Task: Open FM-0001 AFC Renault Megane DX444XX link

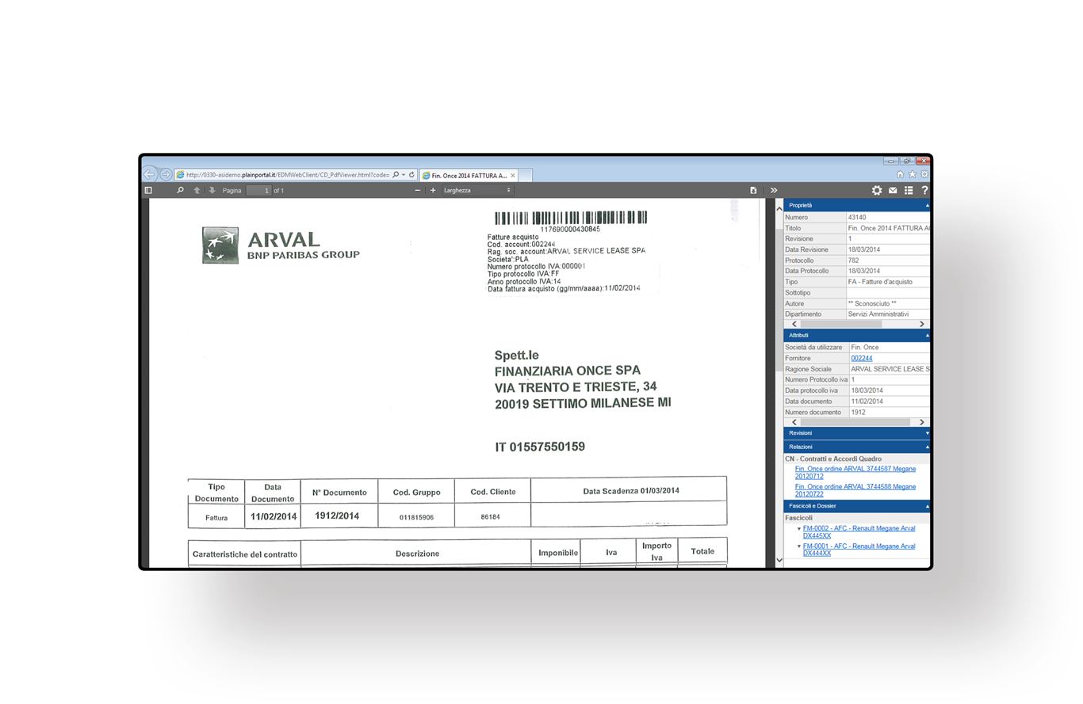Action: pyautogui.click(x=859, y=550)
